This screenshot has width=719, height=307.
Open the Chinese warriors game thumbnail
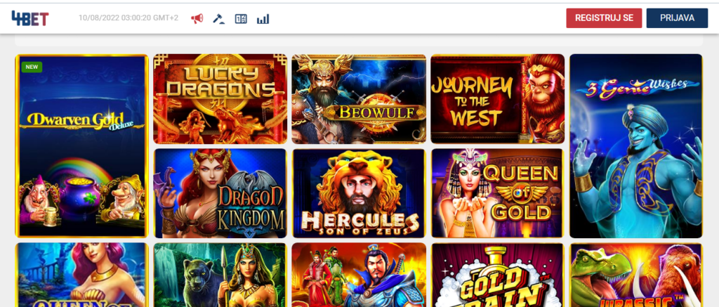pyautogui.click(x=359, y=275)
